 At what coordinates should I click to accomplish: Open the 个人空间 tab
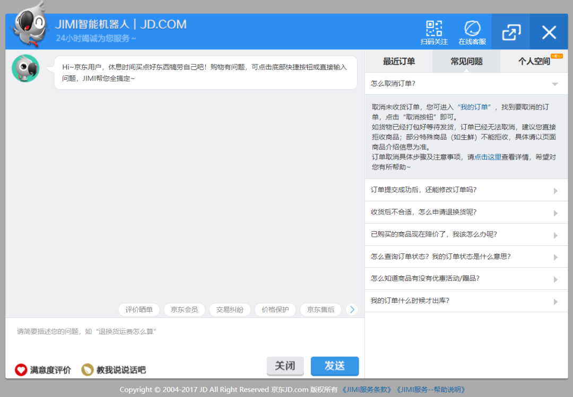click(x=534, y=61)
